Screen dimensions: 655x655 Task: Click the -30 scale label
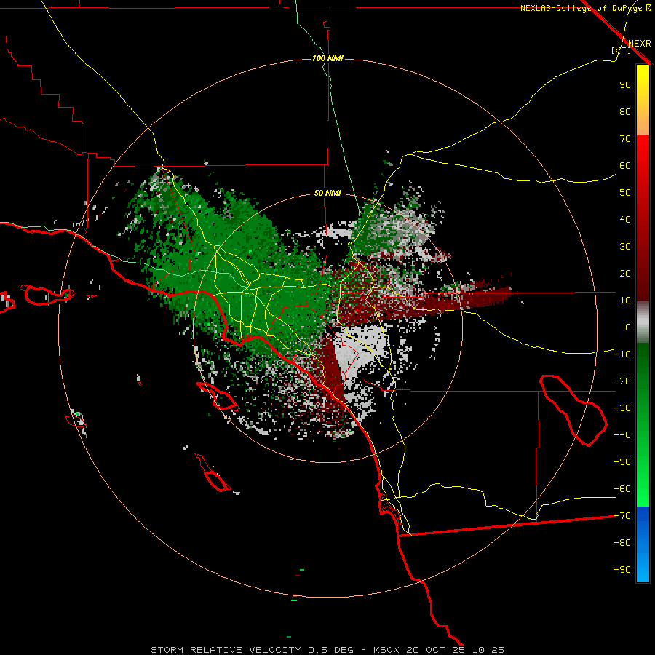622,408
